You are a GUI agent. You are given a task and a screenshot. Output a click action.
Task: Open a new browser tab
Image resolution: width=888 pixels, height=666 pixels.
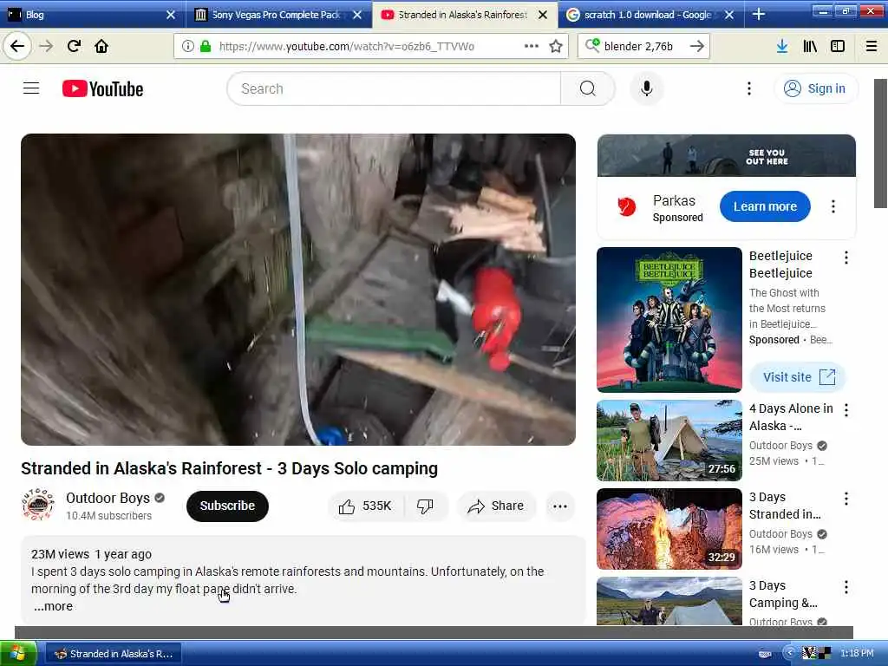click(759, 14)
